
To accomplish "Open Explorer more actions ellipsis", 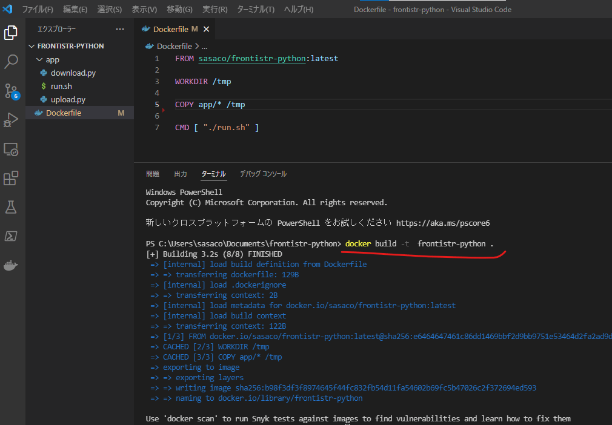I will [119, 28].
